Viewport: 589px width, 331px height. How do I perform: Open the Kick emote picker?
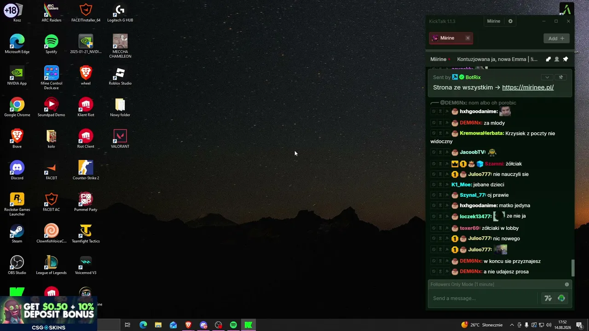[561, 298]
